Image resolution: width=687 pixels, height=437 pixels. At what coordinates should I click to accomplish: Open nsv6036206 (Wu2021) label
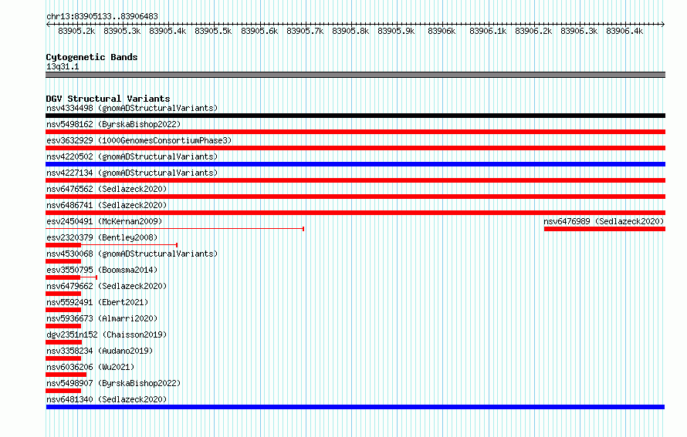[x=90, y=367]
